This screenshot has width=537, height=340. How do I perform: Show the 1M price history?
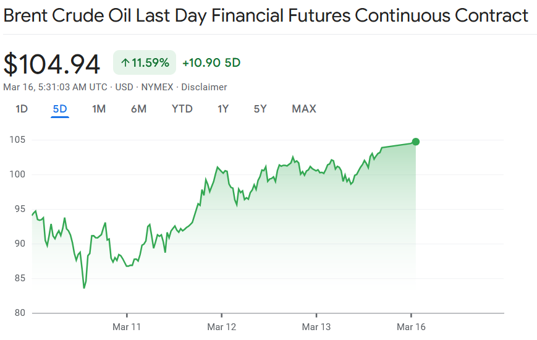click(99, 109)
